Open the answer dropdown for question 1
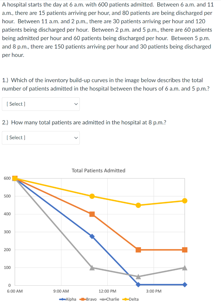This screenshot has width=221, height=305. [x=41, y=104]
